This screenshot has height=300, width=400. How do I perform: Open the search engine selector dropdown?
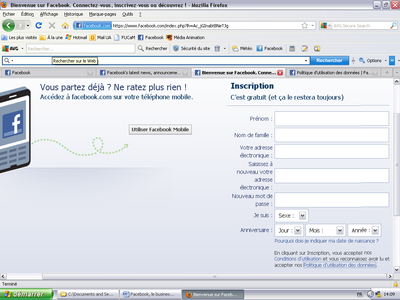point(325,25)
